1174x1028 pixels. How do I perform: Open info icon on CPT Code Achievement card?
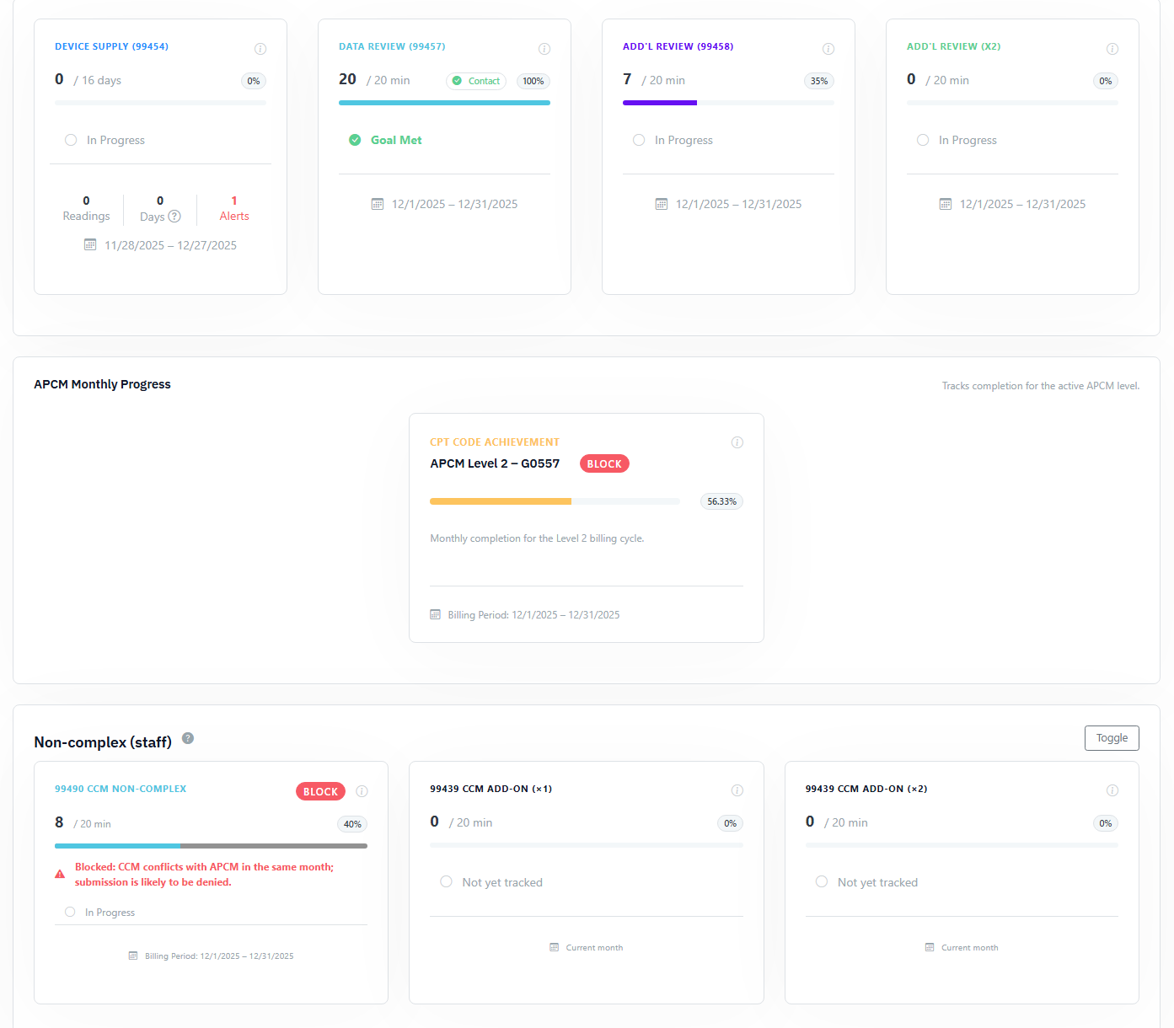pos(737,442)
